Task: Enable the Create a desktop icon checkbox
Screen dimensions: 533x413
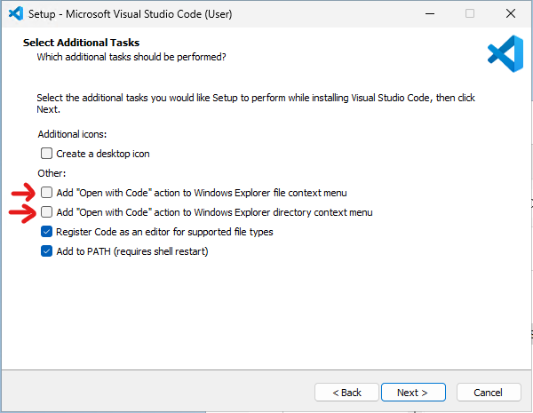Action: coord(46,154)
